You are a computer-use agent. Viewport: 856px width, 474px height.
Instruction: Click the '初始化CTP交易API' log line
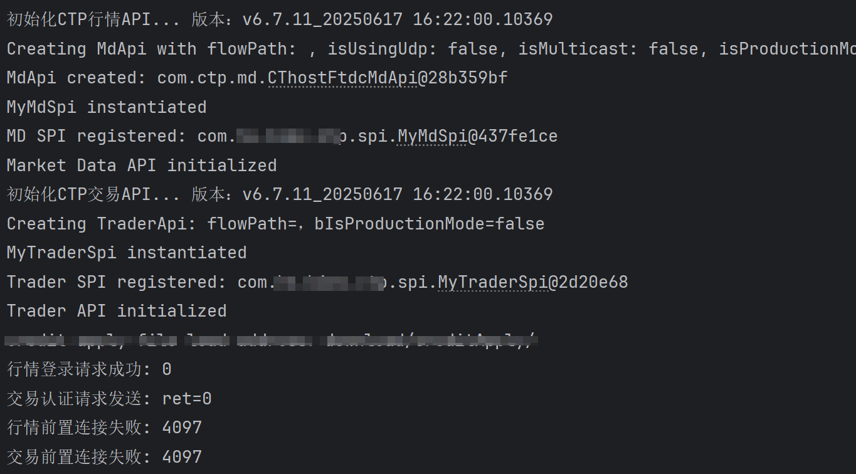tap(280, 194)
